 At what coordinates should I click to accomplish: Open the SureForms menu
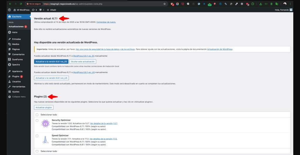click(19, 59)
